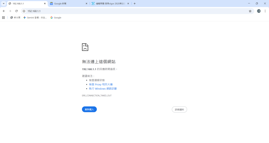Screen dimensions: 269x143
Task: Click the ERR_CONNECTION_TIMED_OUT error code text
Action: tap(97, 96)
